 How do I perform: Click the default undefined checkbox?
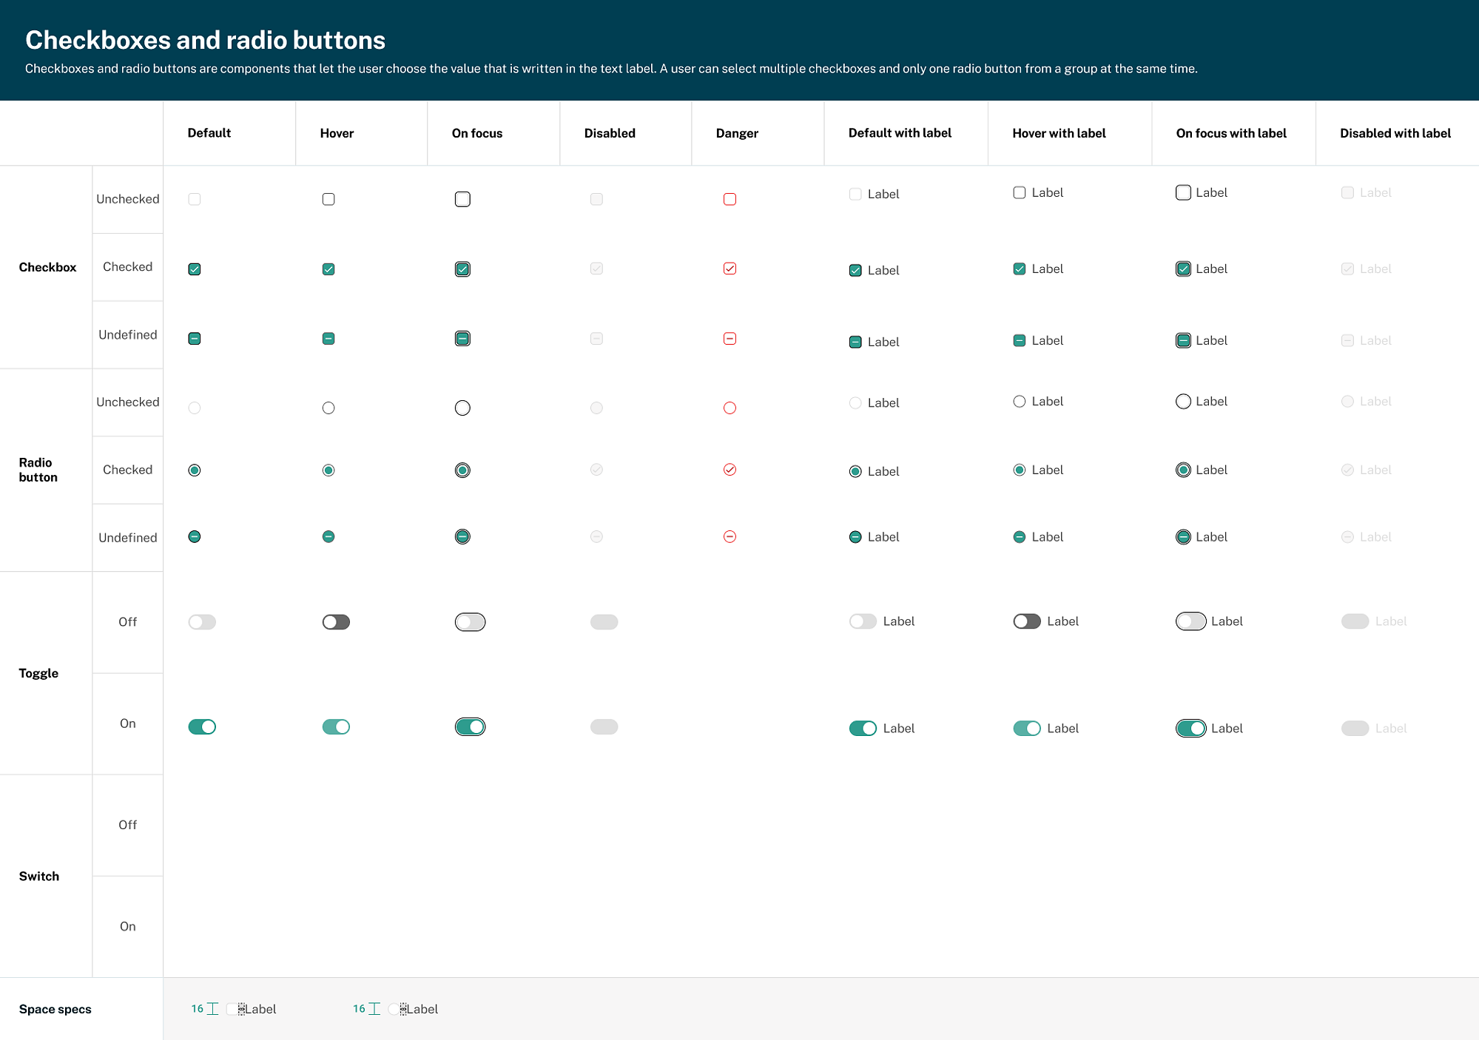point(195,339)
